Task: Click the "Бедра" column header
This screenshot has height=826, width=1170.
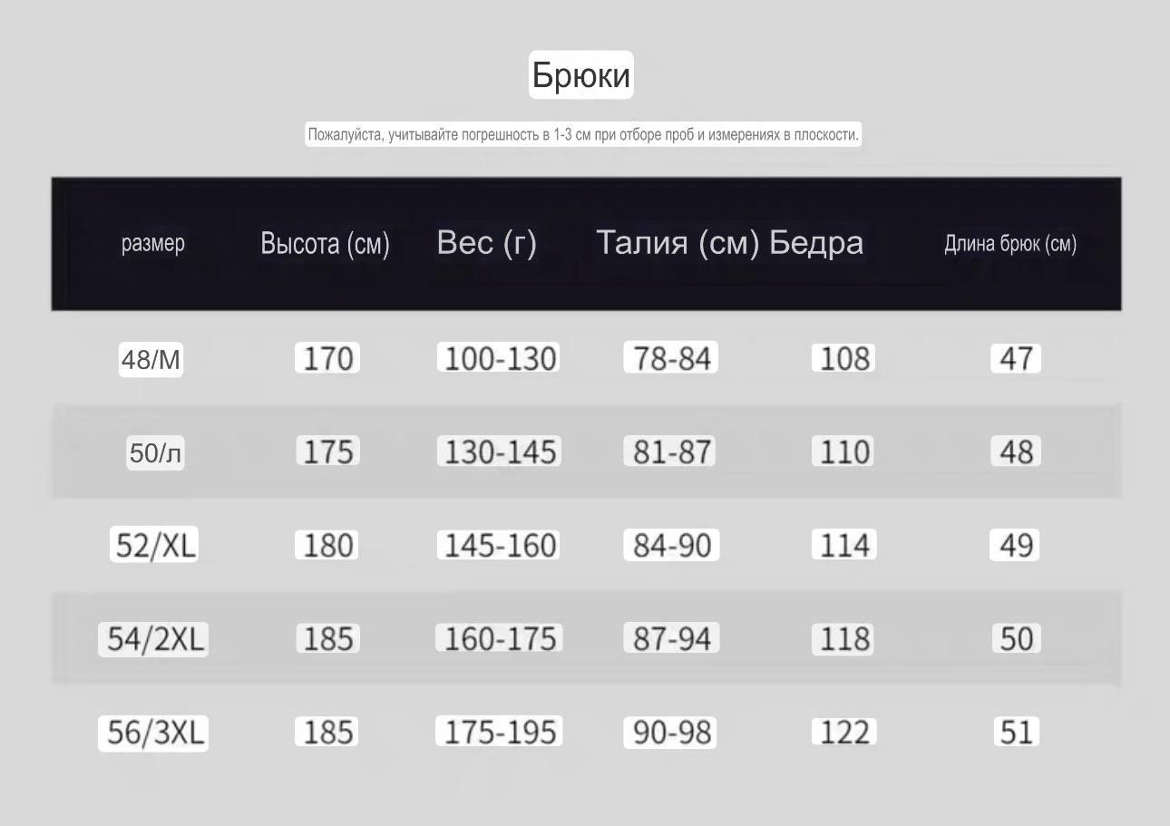Action: [x=816, y=243]
